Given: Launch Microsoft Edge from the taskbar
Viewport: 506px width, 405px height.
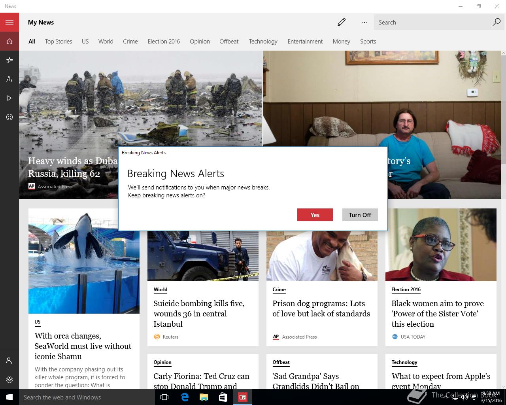Looking at the screenshot, I should pyautogui.click(x=184, y=397).
